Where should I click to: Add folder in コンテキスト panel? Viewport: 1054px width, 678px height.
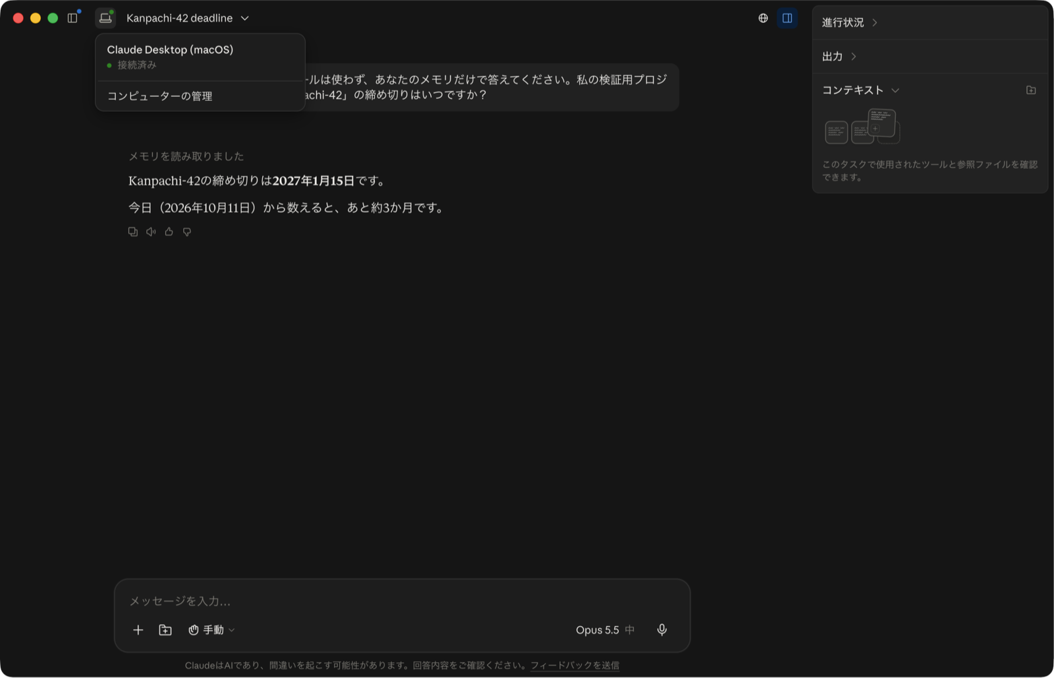pos(1031,90)
